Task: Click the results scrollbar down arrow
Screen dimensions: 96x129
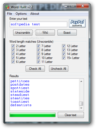Action: (81, 108)
